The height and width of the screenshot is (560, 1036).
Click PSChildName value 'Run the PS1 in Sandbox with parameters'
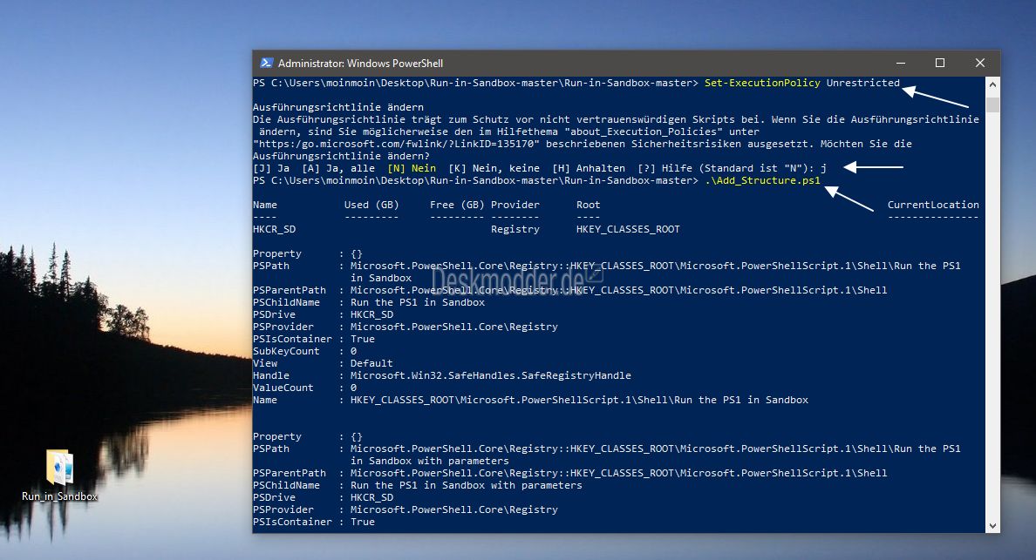467,485
